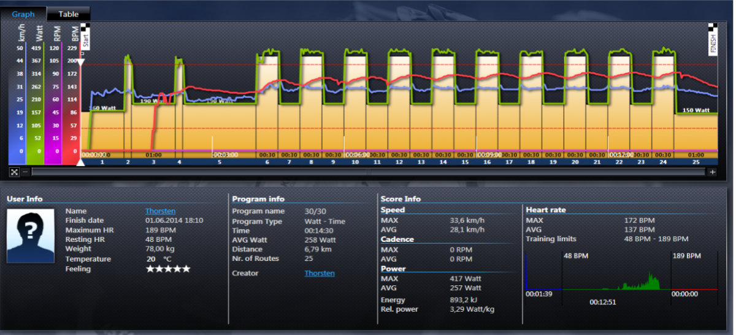Click the Temperature value field
Screen dimensions: 736x335
point(151,259)
